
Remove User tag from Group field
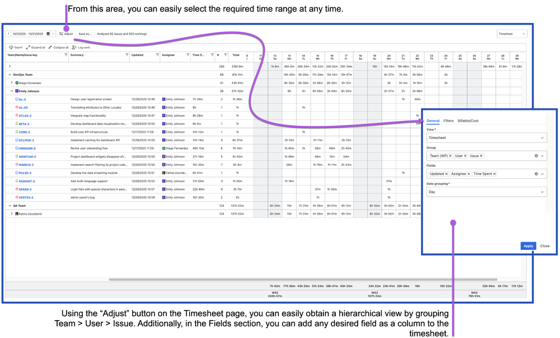(x=465, y=156)
